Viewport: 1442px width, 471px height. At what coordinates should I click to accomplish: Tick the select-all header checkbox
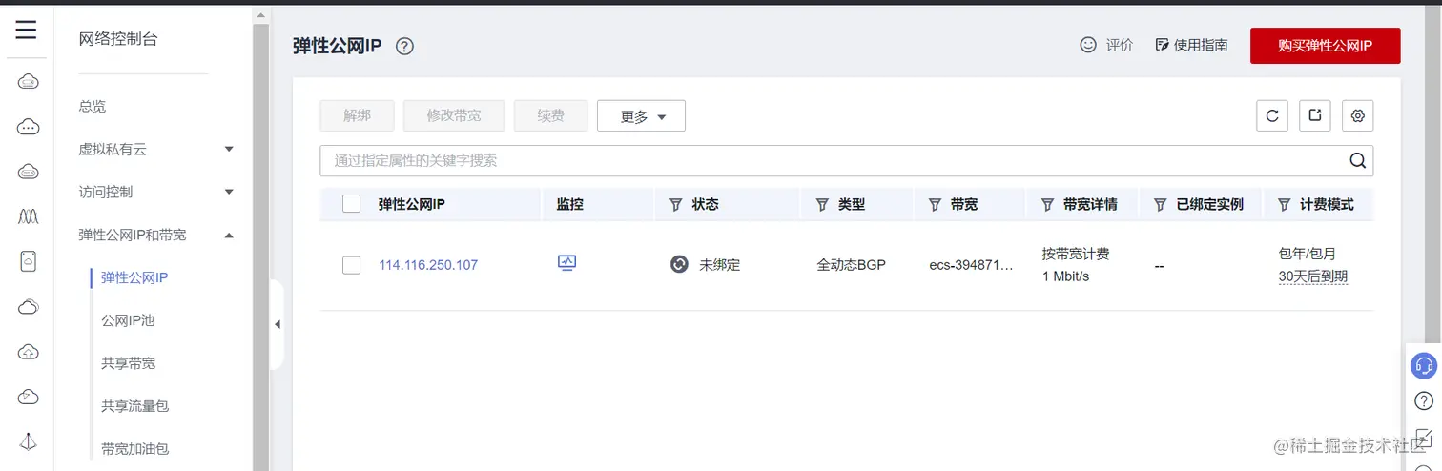tap(351, 204)
